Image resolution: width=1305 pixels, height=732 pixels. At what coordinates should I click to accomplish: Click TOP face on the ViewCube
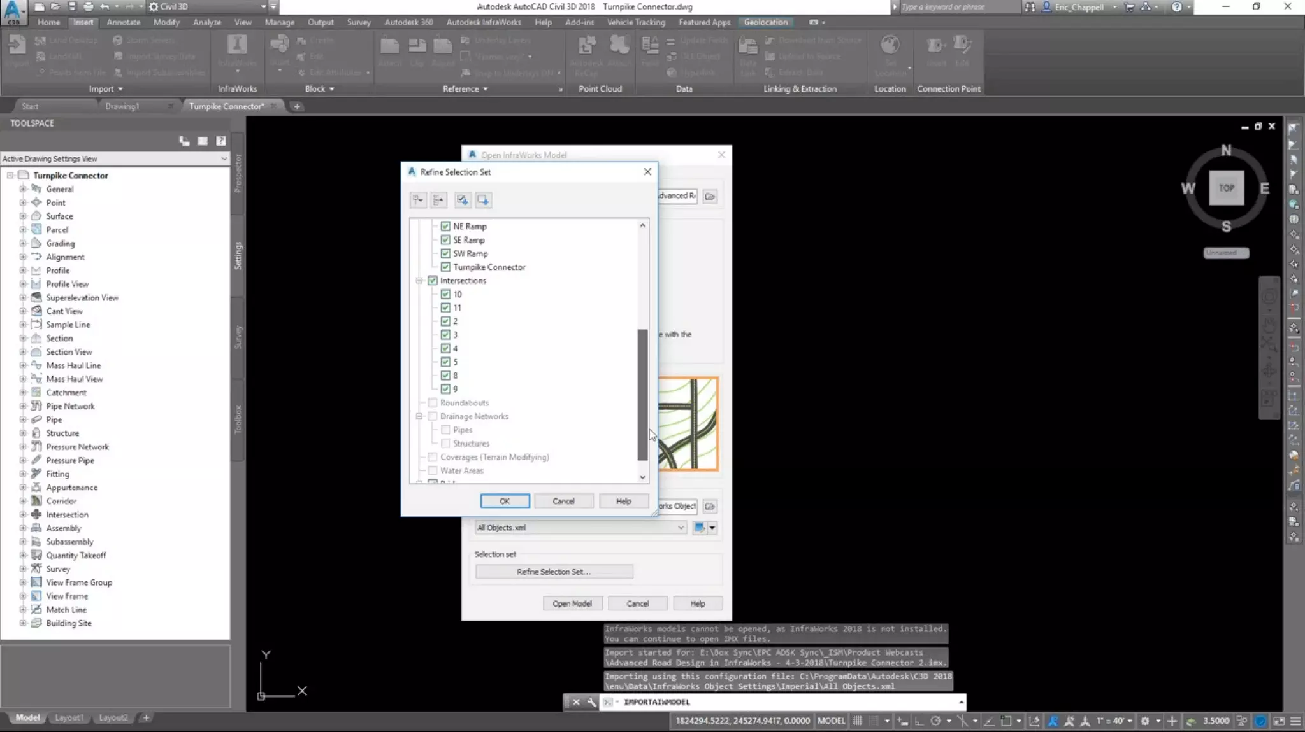click(1226, 188)
